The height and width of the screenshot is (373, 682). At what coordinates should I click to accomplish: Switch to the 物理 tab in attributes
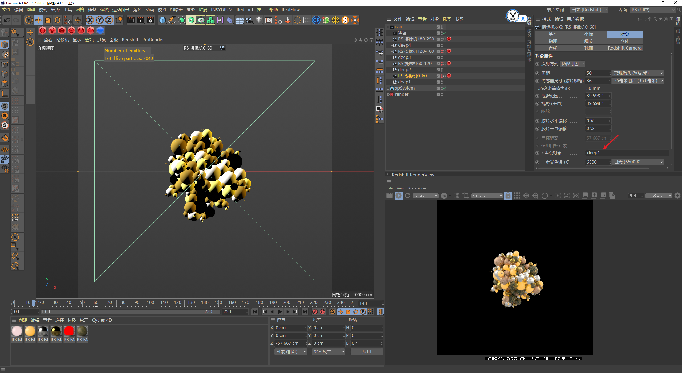point(553,41)
